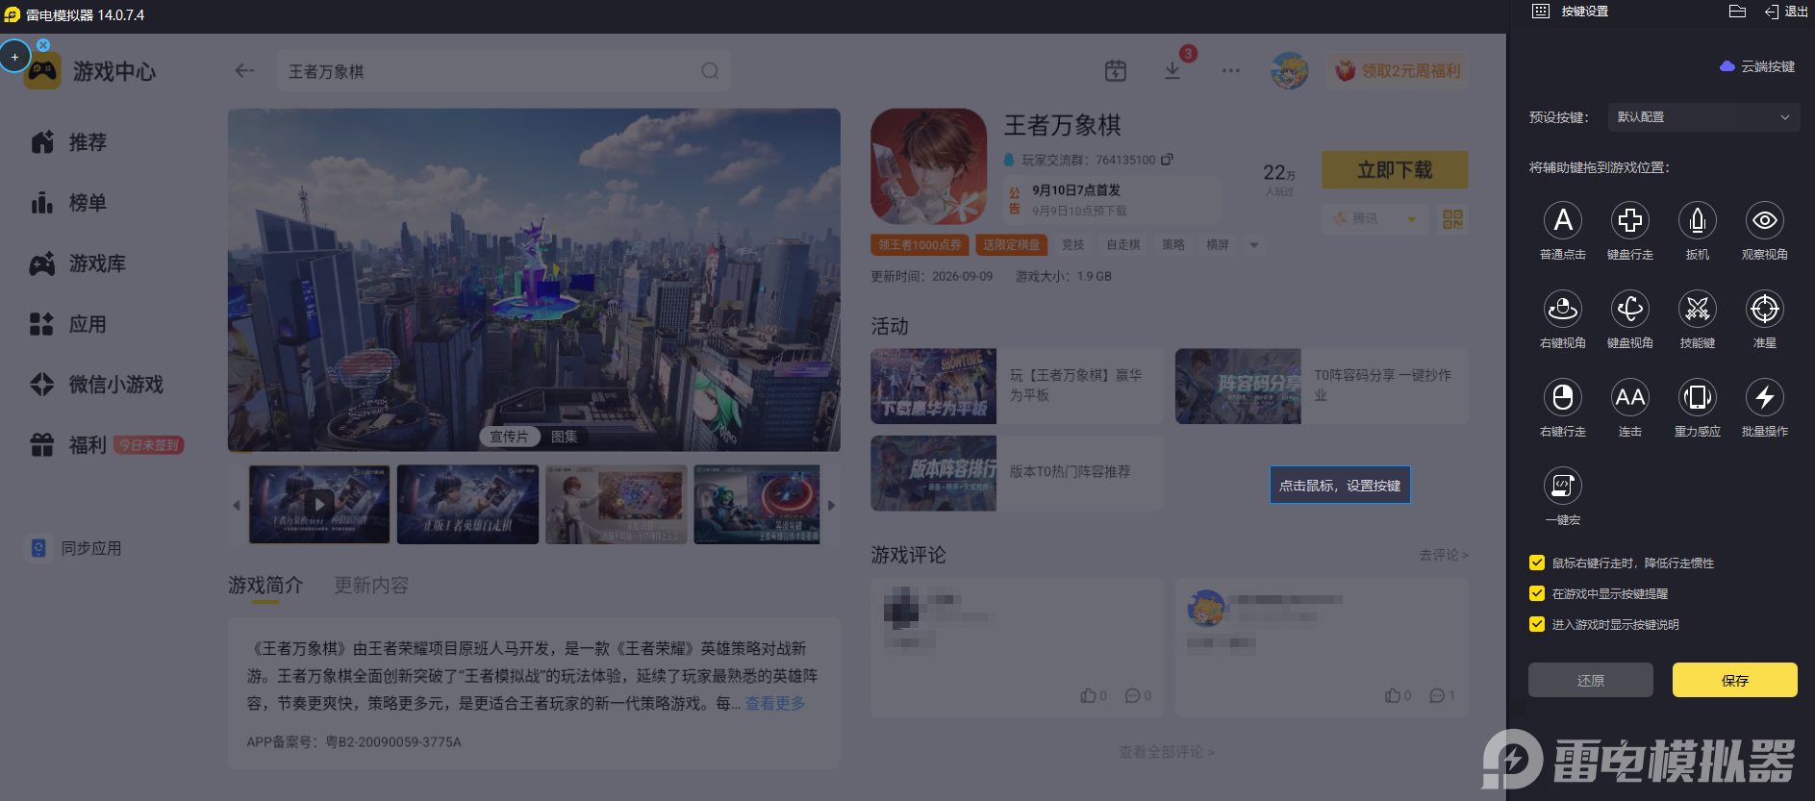1815x801 pixels.
Task: Click the 还原 button
Action: [1590, 680]
